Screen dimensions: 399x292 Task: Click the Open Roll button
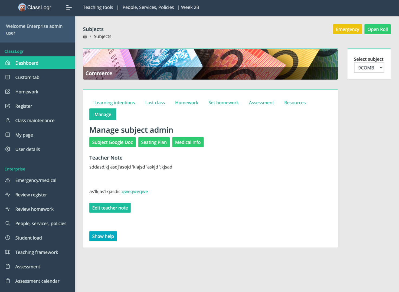[x=377, y=29]
